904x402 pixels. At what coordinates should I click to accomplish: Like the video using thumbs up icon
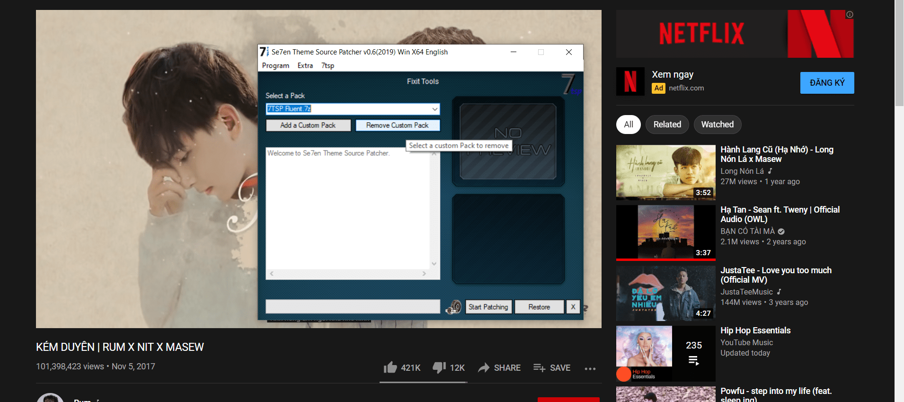(390, 367)
